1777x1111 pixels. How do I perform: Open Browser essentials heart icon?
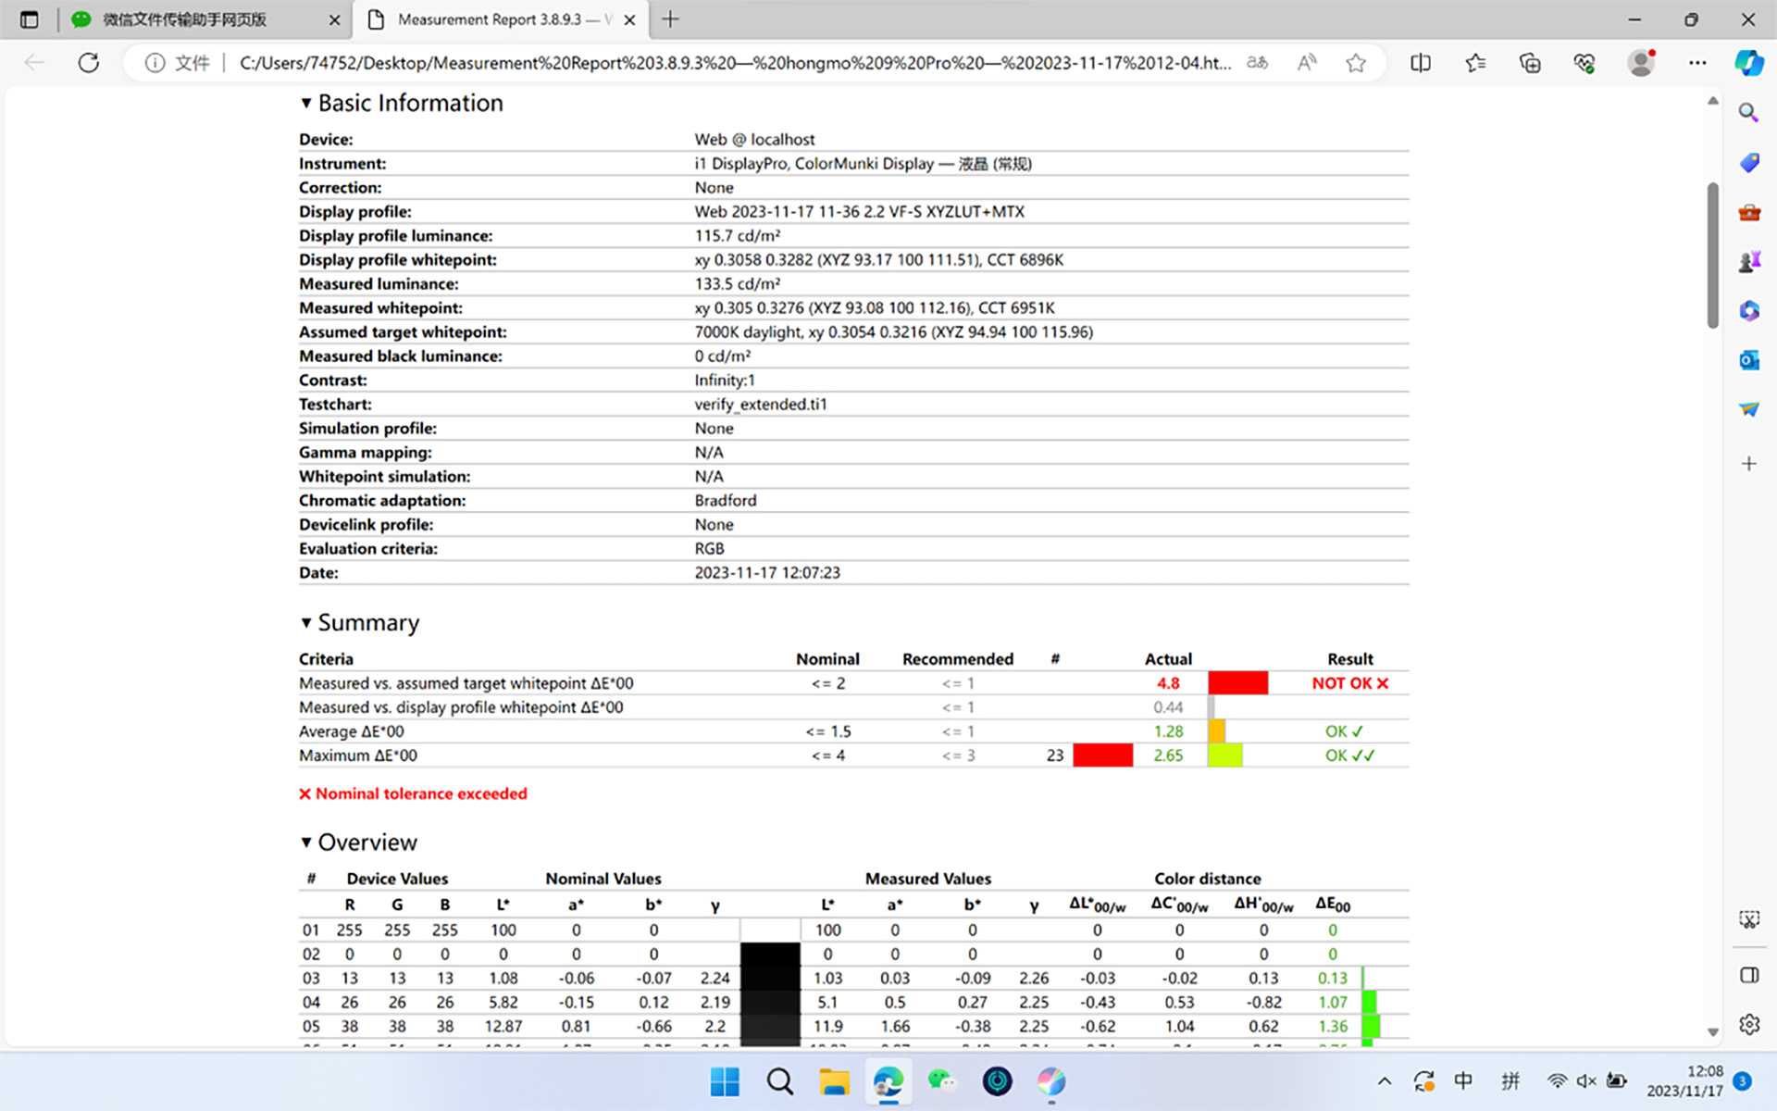[1584, 63]
